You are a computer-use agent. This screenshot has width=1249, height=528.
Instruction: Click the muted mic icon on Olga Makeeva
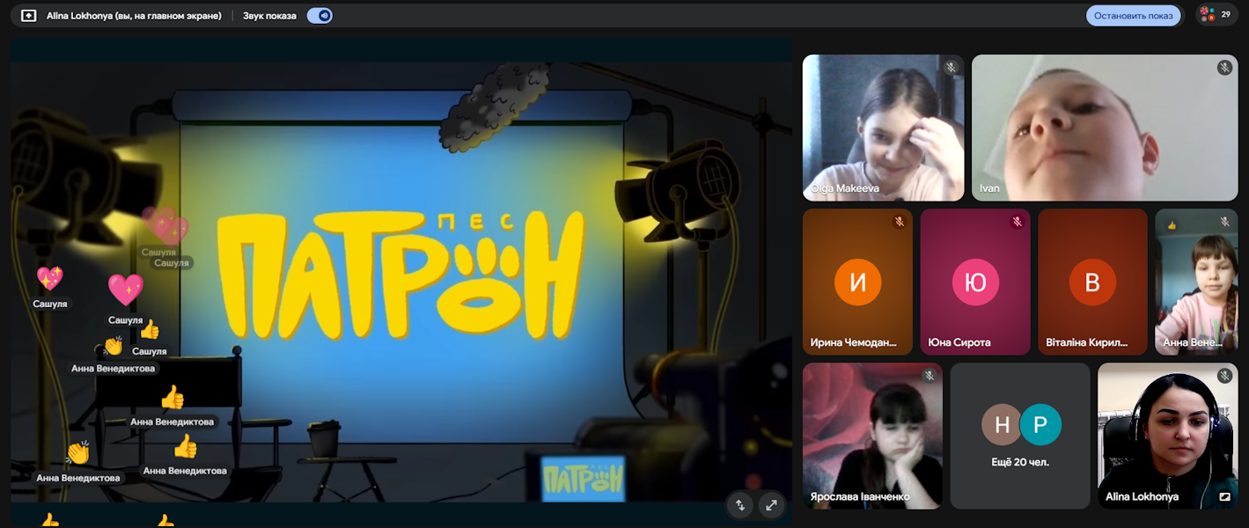point(951,68)
